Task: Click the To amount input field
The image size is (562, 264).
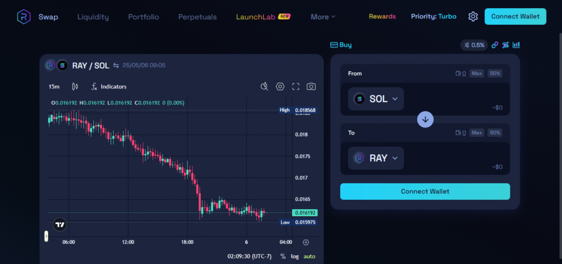Action: click(455, 157)
